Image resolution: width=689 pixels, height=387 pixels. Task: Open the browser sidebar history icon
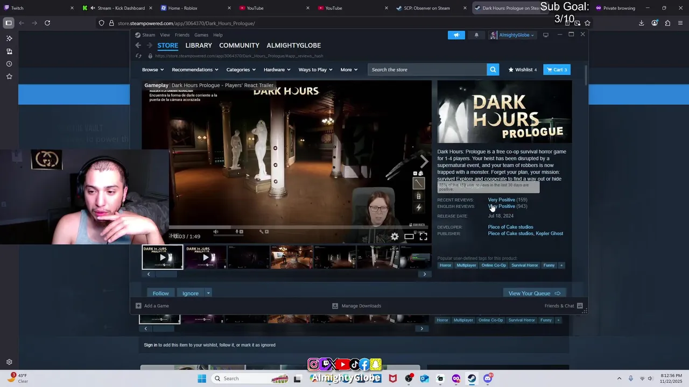tap(9, 64)
